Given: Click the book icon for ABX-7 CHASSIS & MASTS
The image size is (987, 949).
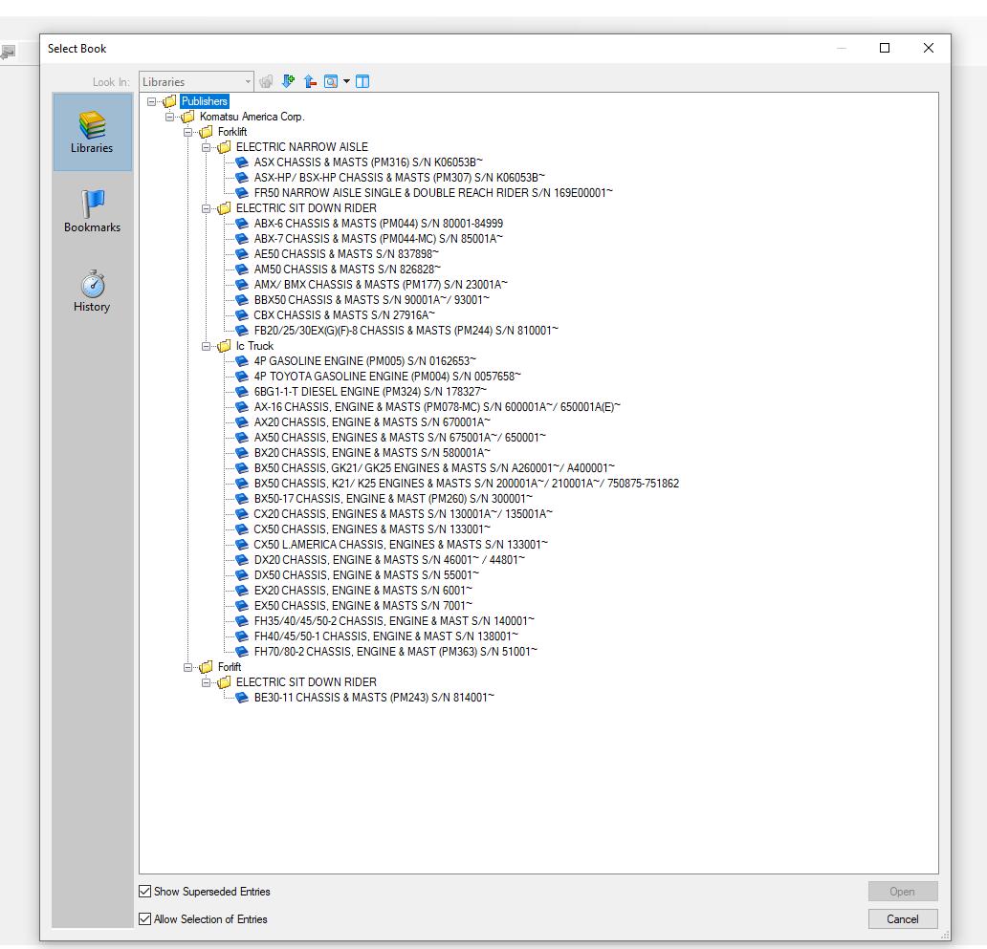Looking at the screenshot, I should coord(242,239).
